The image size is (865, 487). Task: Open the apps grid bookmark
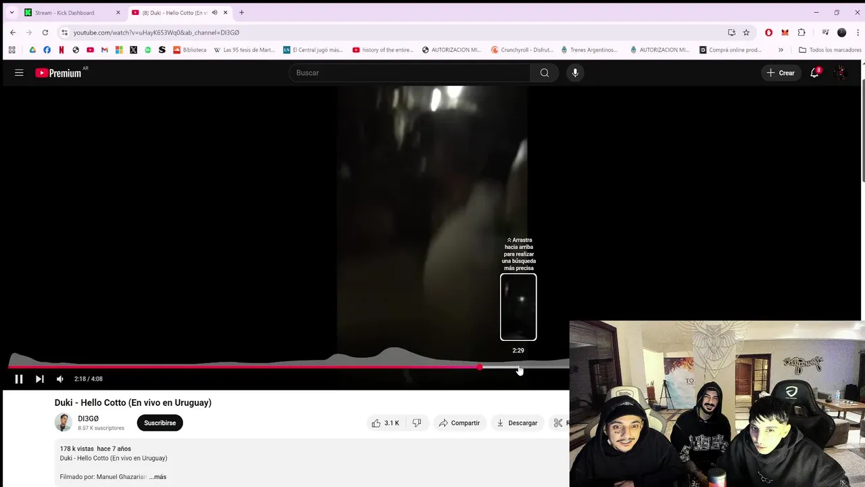(11, 49)
